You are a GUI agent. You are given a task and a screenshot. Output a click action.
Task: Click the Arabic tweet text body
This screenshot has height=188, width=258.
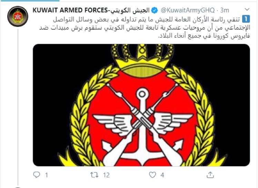(145, 28)
